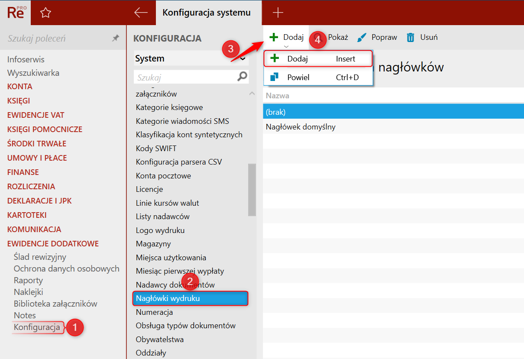524x359 pixels.
Task: Expand the UMOWY I PŁACE section
Action: 37,158
